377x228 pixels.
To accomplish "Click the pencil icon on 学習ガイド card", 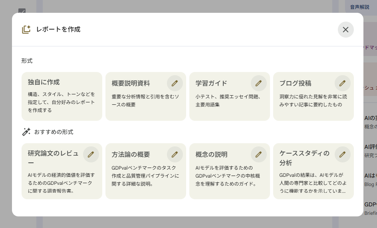I will (x=258, y=83).
